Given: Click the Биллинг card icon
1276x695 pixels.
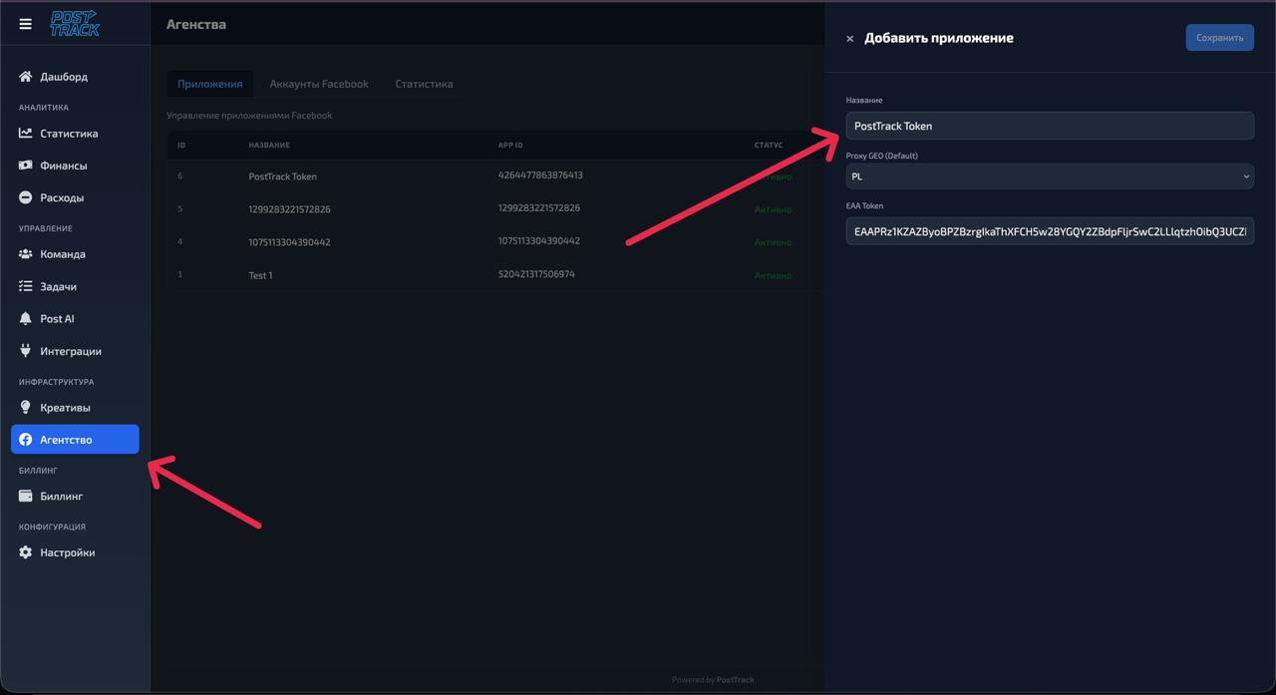Looking at the screenshot, I should point(24,496).
